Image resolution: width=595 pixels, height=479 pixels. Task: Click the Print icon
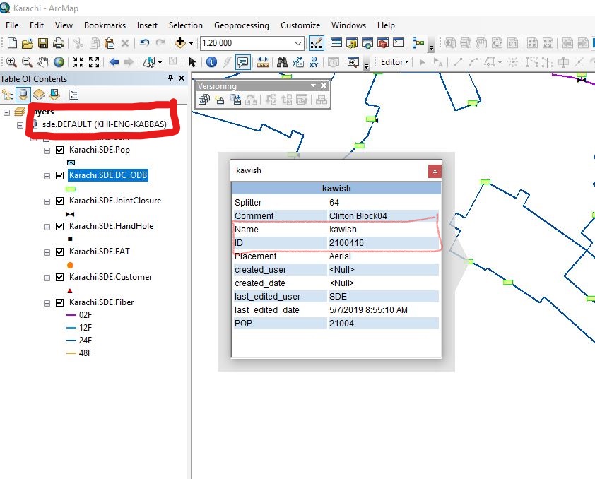[x=58, y=43]
